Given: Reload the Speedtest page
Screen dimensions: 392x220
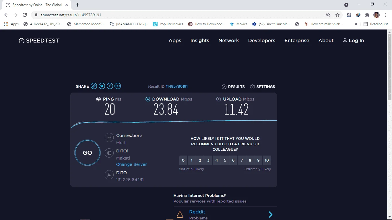Looking at the screenshot, I should pyautogui.click(x=25, y=15).
